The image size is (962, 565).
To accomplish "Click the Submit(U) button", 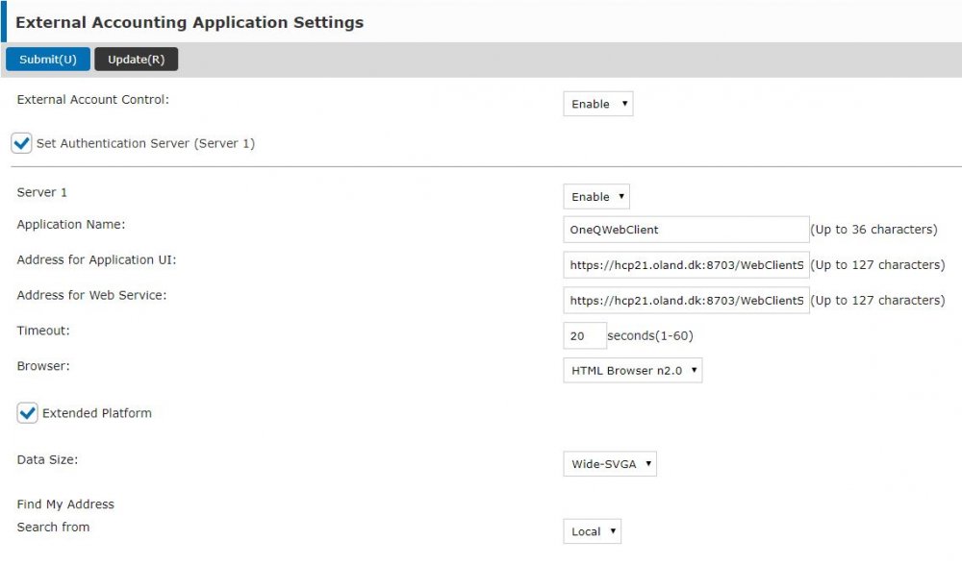I will (x=47, y=59).
